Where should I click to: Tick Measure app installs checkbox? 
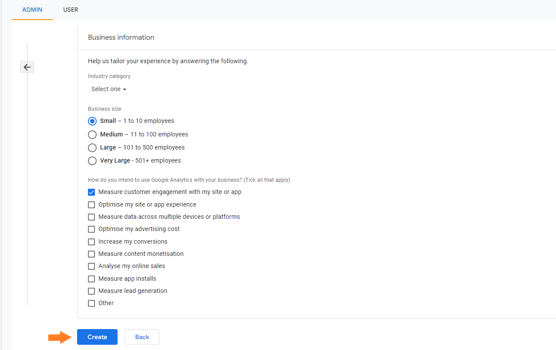coord(91,279)
